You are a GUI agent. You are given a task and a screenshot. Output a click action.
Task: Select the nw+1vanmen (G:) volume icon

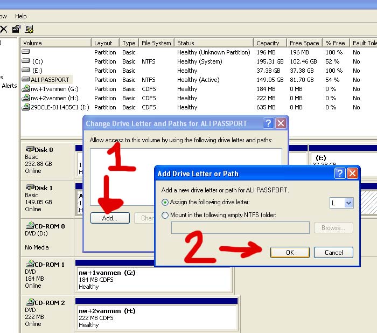click(x=26, y=89)
